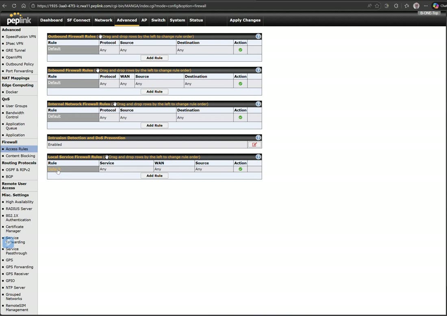Open browser favorites list icon
447x316 pixels.
click(x=407, y=6)
